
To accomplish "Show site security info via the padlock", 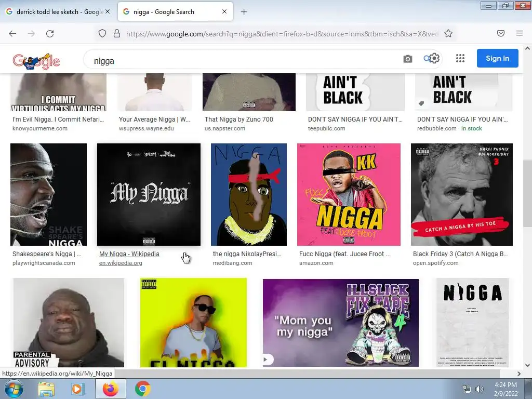I will (x=117, y=34).
